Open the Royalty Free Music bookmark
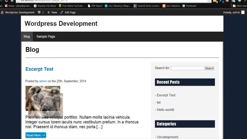The width and height of the screenshot is (247, 139). click(45, 6)
